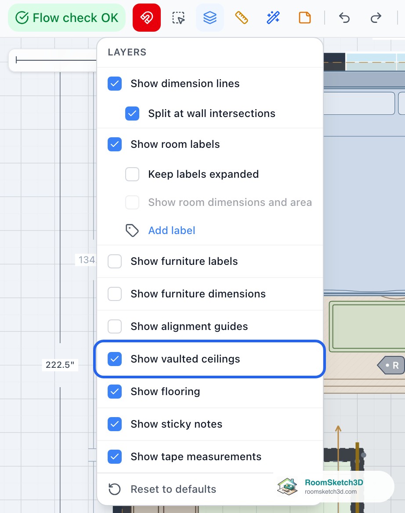Enable Show furniture labels
The height and width of the screenshot is (513, 405).
coord(115,261)
